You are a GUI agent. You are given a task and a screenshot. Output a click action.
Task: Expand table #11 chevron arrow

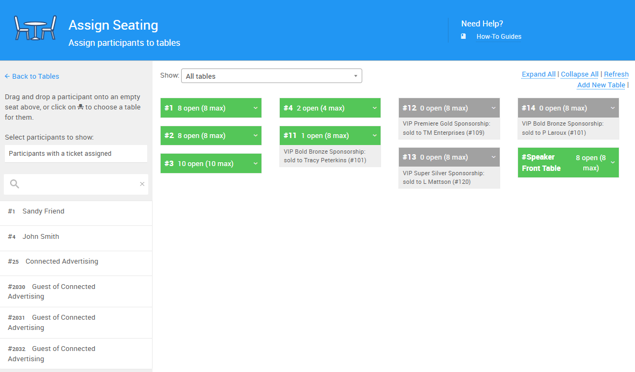pos(375,136)
